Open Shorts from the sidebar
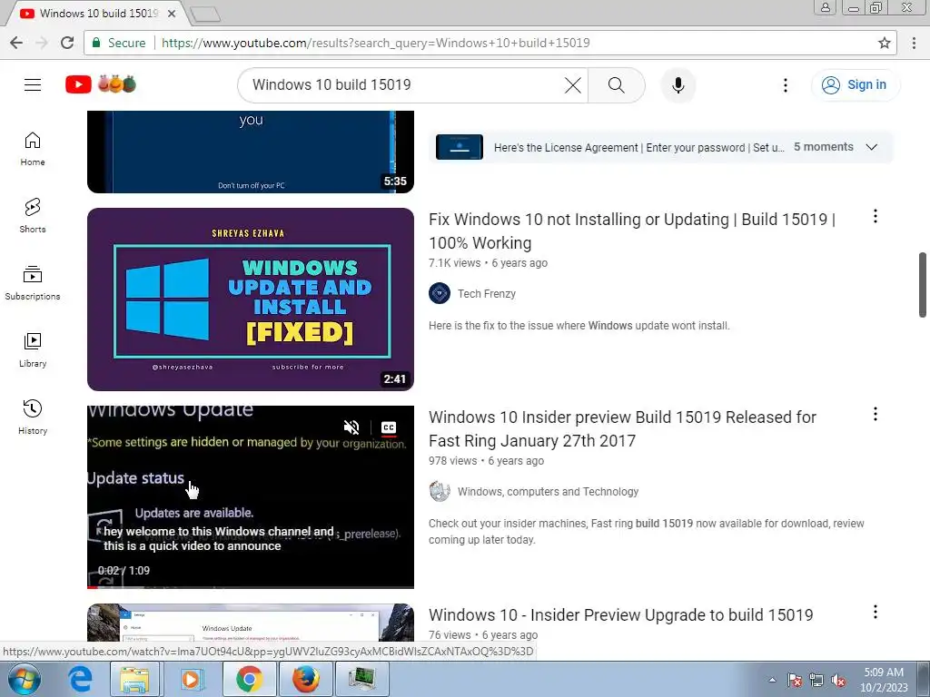930x697 pixels. [x=33, y=216]
